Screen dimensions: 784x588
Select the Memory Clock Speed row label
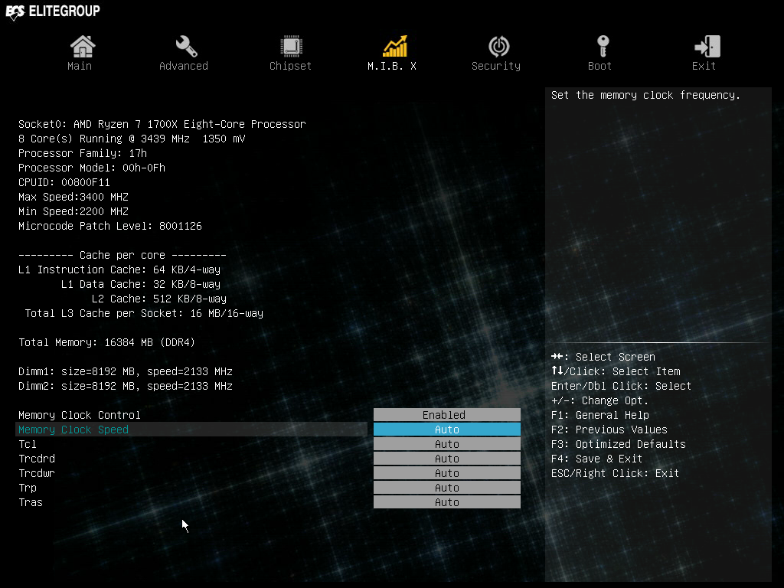click(73, 430)
